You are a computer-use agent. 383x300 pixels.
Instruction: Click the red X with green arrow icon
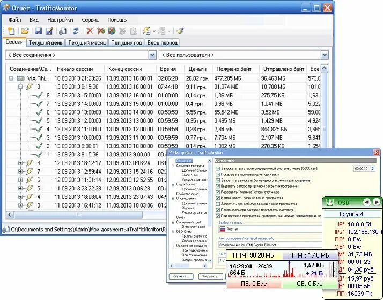click(101, 31)
